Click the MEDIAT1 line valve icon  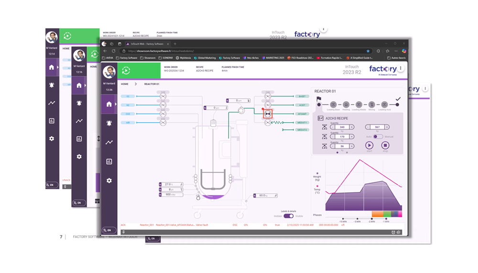[x=268, y=123]
